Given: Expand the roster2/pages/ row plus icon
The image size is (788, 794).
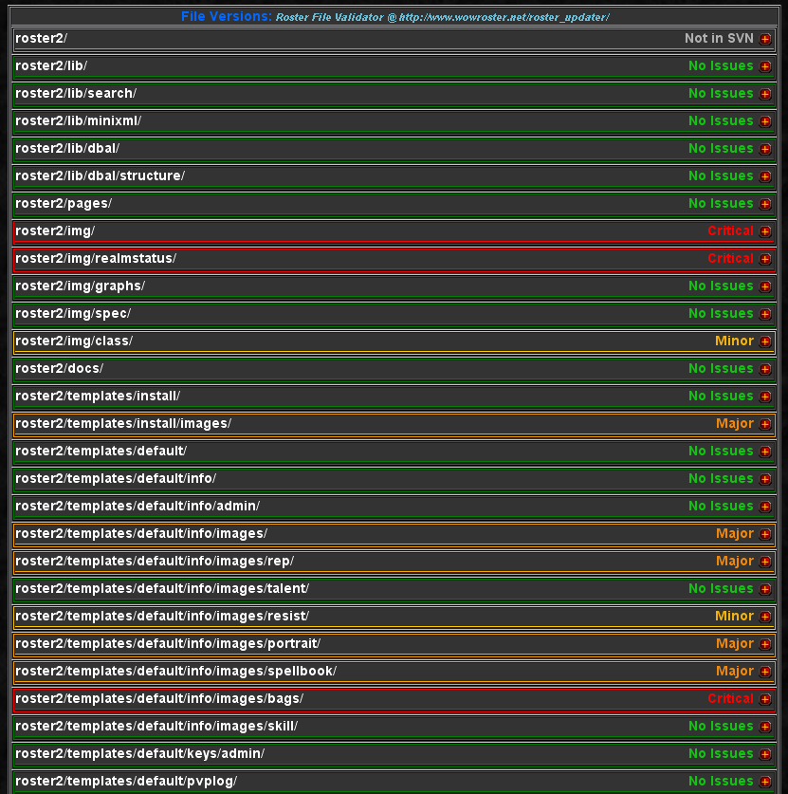Looking at the screenshot, I should coord(765,204).
